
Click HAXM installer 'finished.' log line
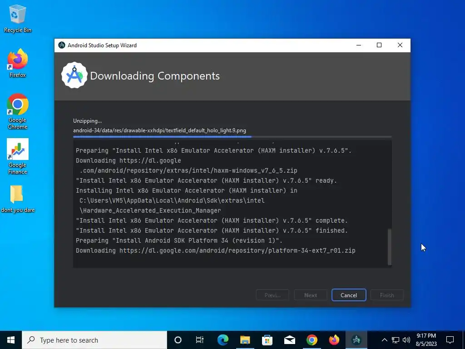click(212, 230)
